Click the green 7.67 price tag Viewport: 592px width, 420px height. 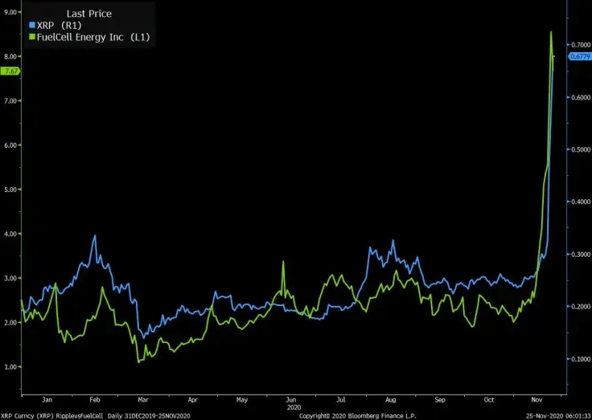10,71
